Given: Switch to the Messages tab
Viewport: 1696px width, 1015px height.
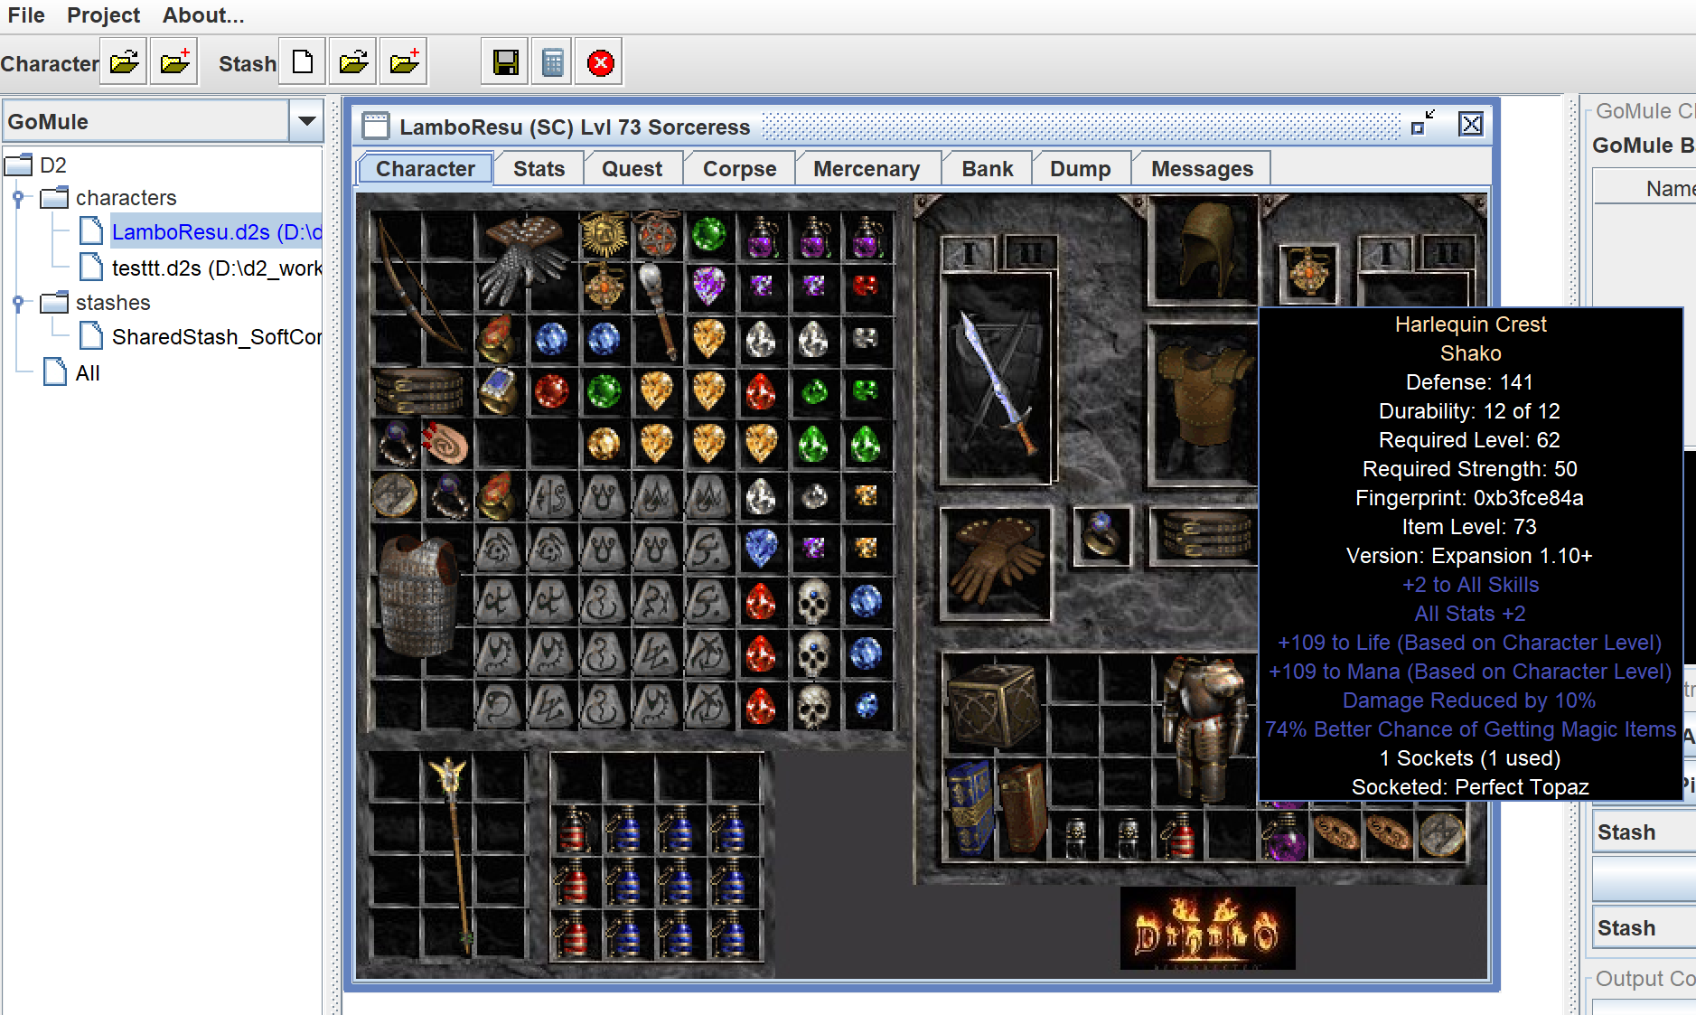Looking at the screenshot, I should point(1201,169).
